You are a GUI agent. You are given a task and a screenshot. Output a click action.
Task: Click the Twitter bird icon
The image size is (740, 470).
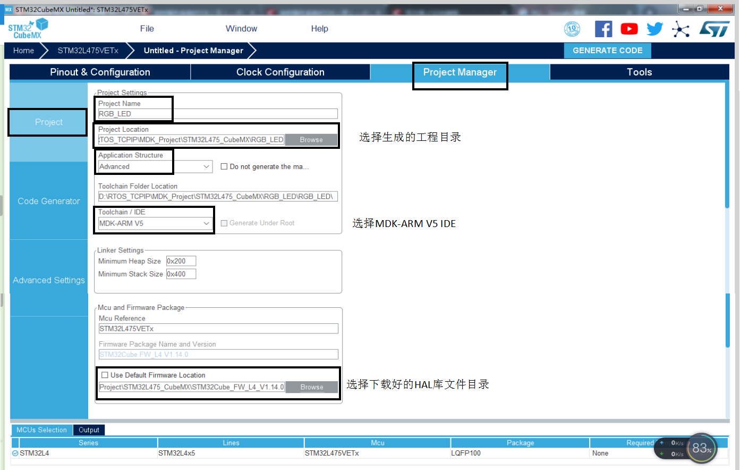(x=654, y=29)
